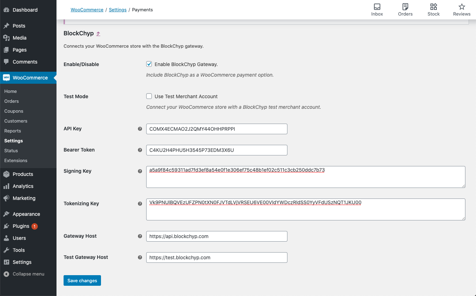Click the Appearance brush icon
Viewport: 476px width, 296px height.
pos(6,214)
